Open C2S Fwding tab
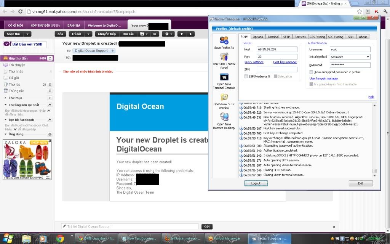 pos(317,37)
